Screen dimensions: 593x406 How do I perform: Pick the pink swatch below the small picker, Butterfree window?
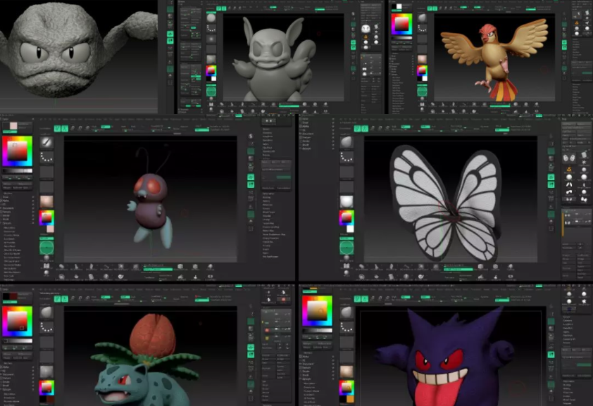point(50,229)
